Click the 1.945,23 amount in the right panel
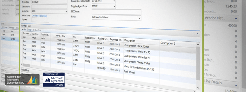The height and width of the screenshot is (92, 246). [231, 6]
